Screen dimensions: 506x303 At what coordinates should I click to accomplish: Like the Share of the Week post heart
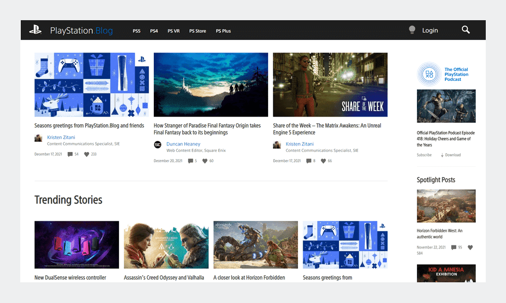coord(323,161)
